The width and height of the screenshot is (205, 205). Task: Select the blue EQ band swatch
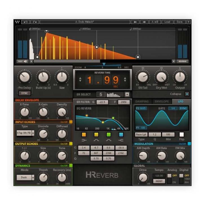[x=121, y=135]
